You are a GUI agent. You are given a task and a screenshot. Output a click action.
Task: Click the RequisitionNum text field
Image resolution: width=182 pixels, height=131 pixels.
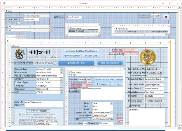(154, 79)
